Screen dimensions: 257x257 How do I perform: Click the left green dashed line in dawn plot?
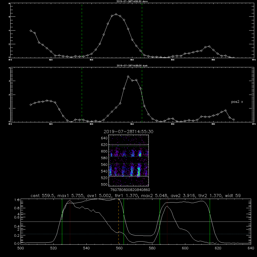pos(82,31)
